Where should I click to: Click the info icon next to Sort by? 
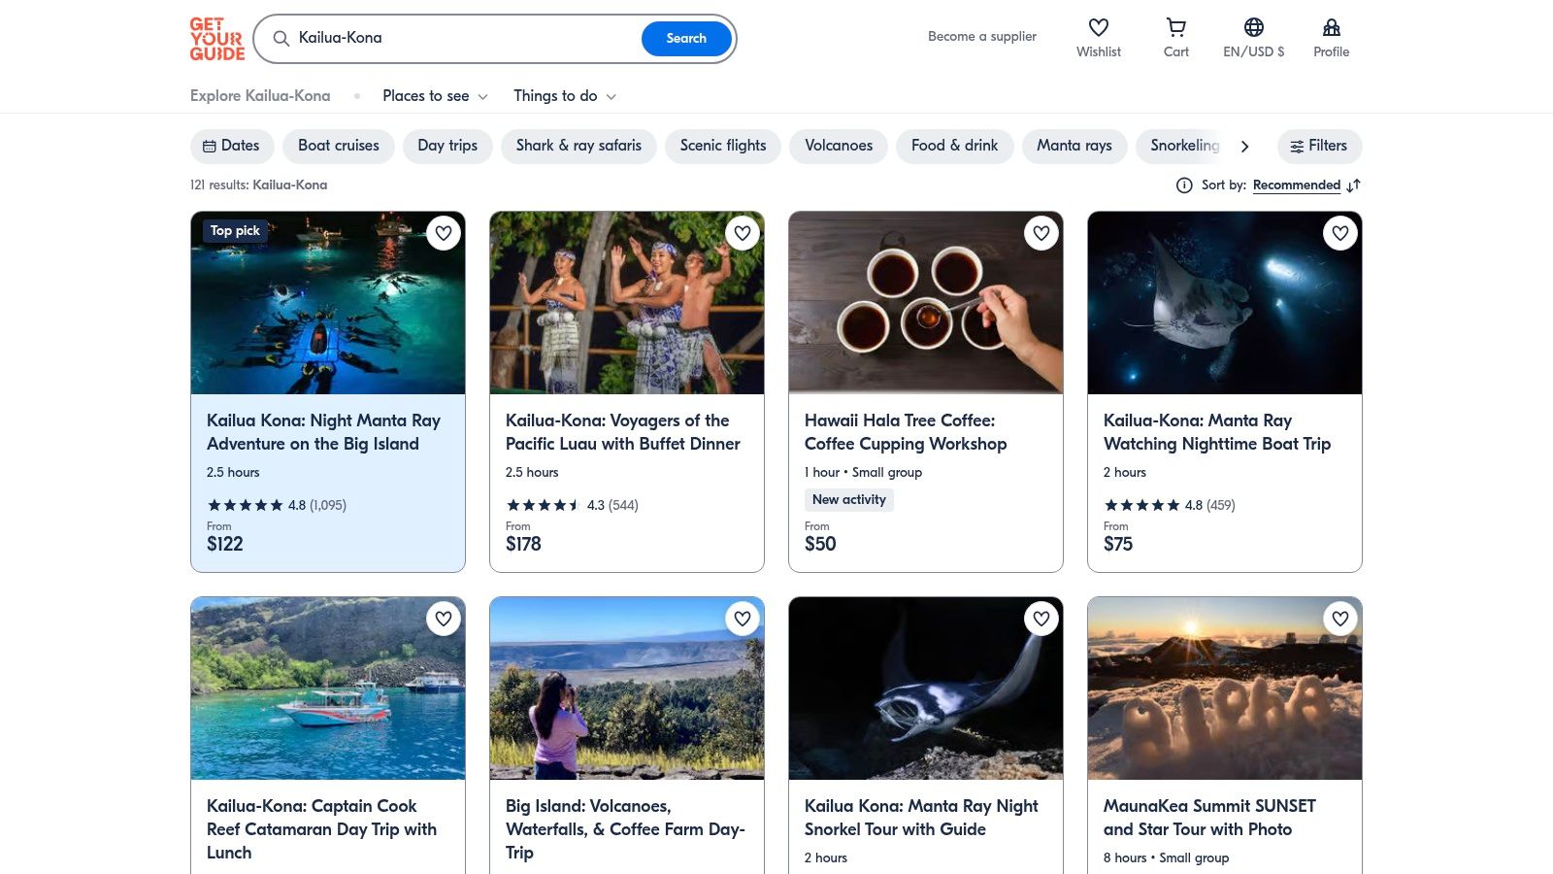tap(1184, 185)
